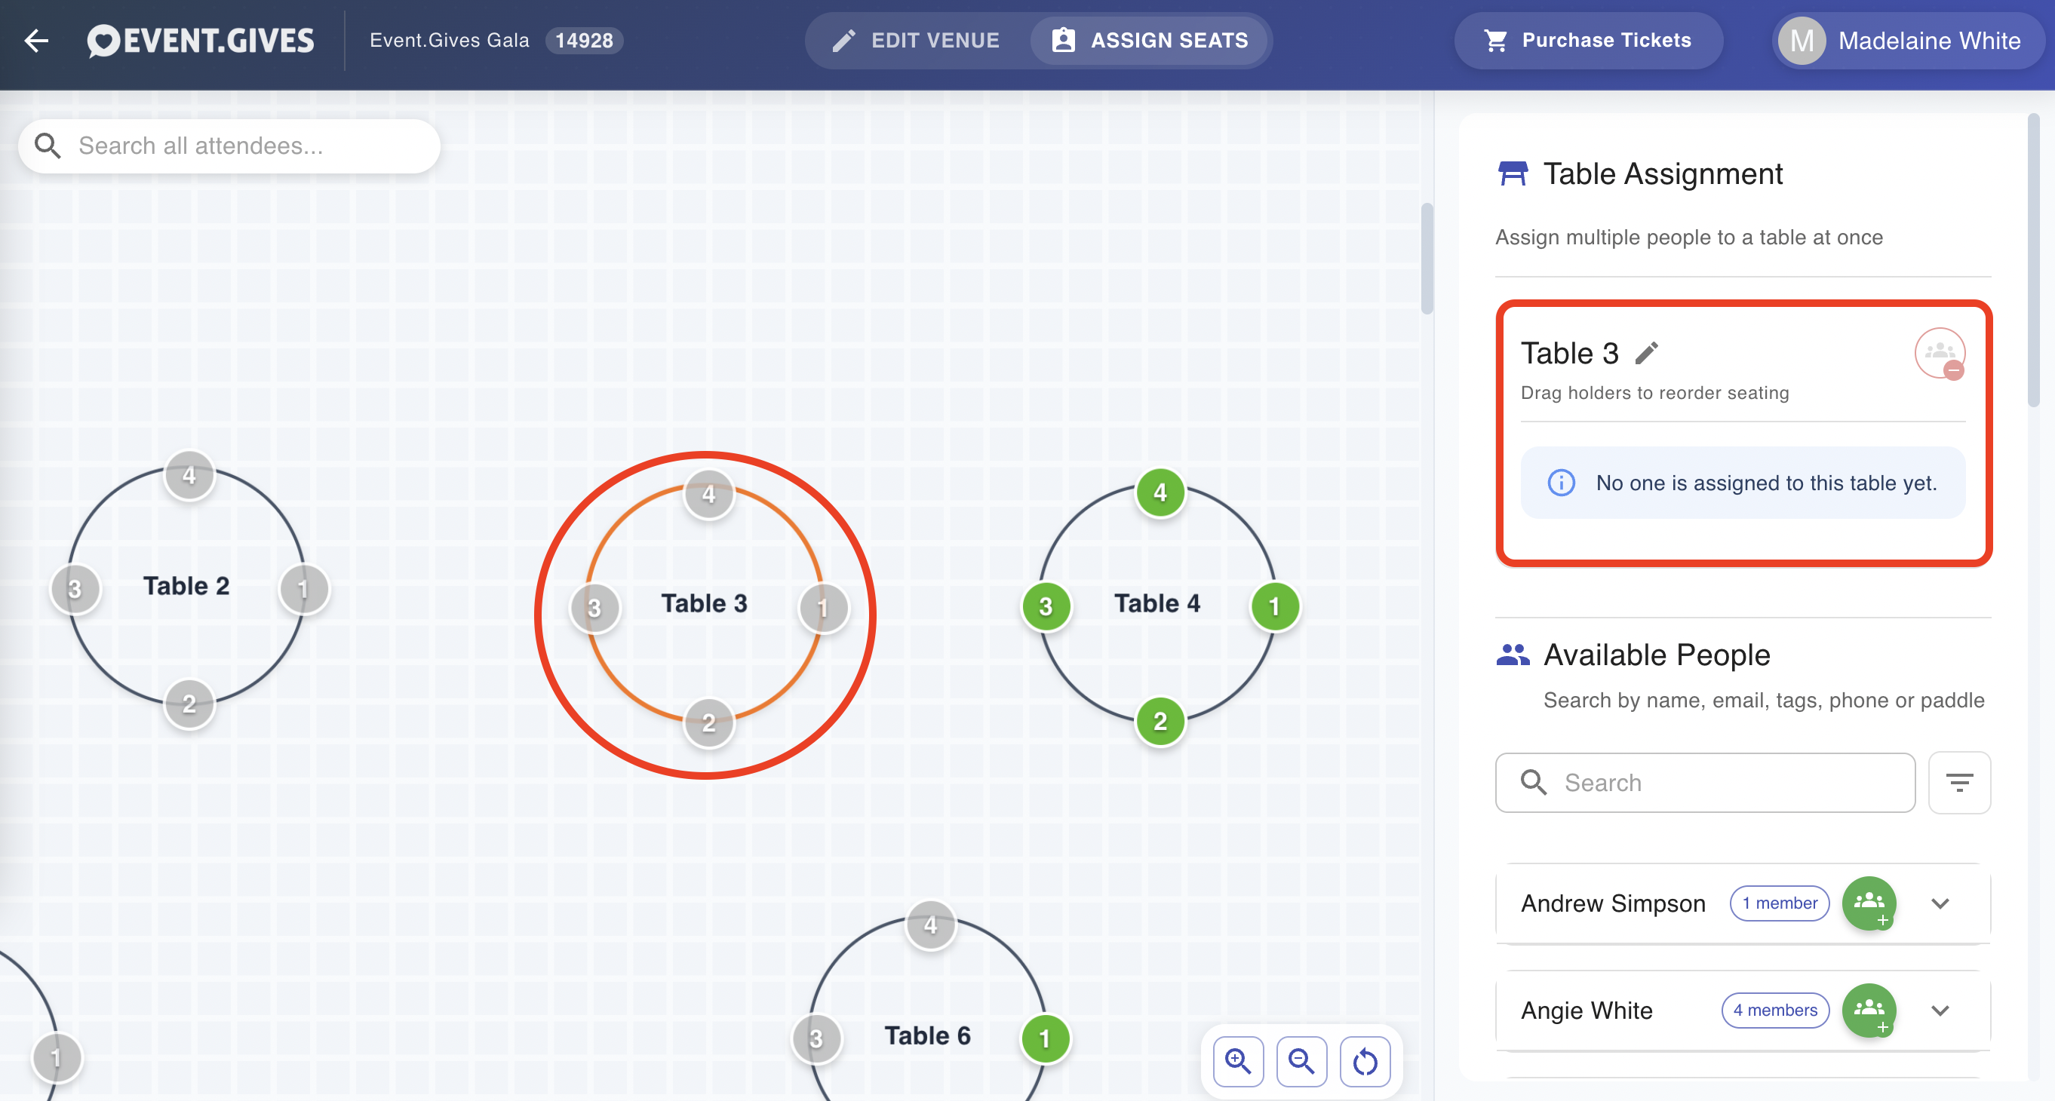
Task: Go back using the arrow icon
Action: pos(37,41)
